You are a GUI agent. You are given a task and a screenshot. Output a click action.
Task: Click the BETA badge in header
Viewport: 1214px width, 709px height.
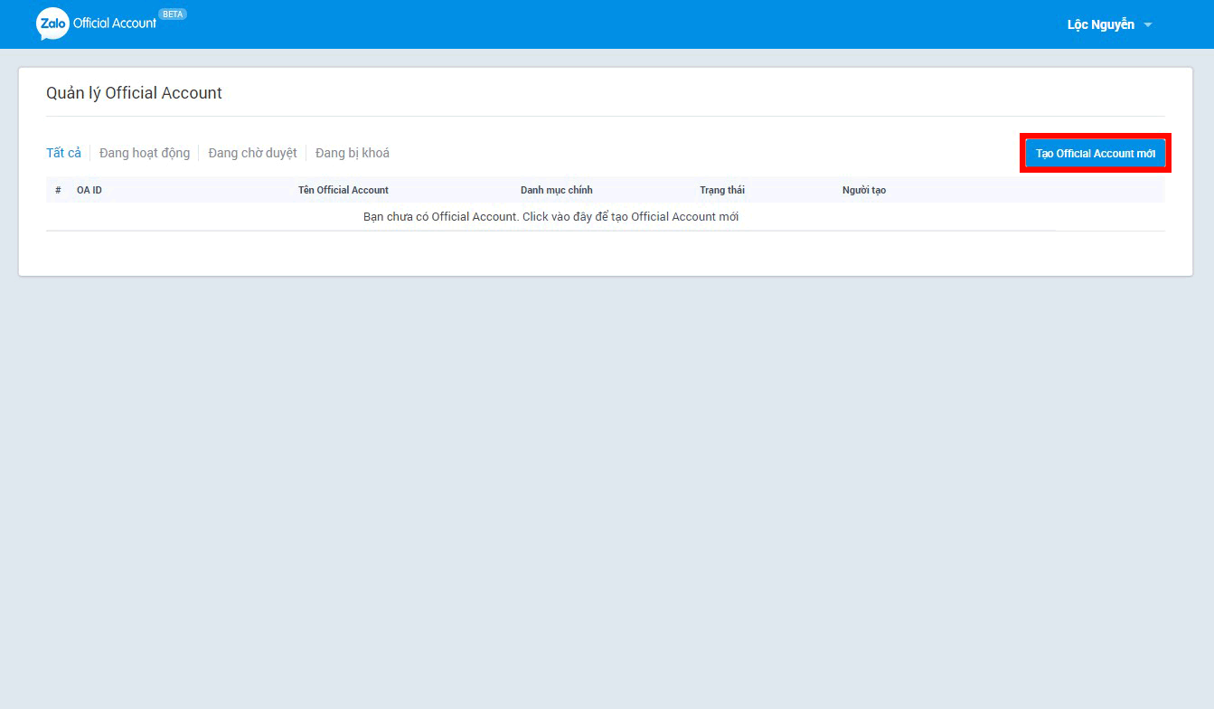pos(172,14)
